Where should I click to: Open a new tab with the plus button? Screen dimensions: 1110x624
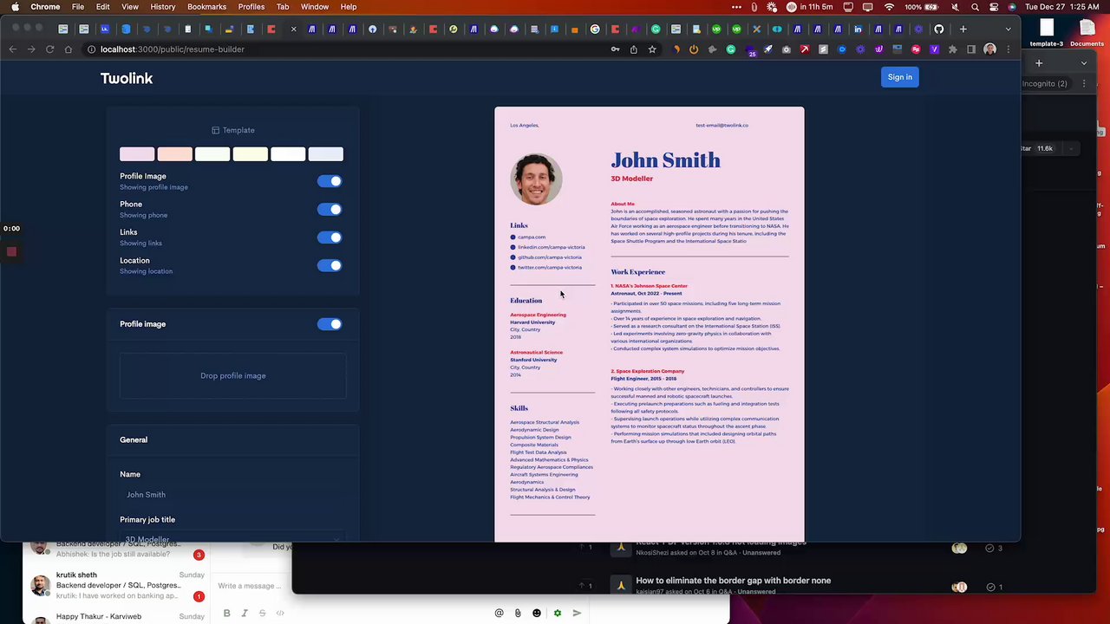click(x=963, y=29)
